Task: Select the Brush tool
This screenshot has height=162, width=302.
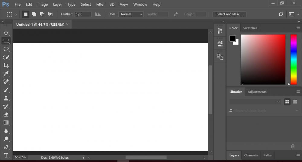Action: pyautogui.click(x=6, y=90)
